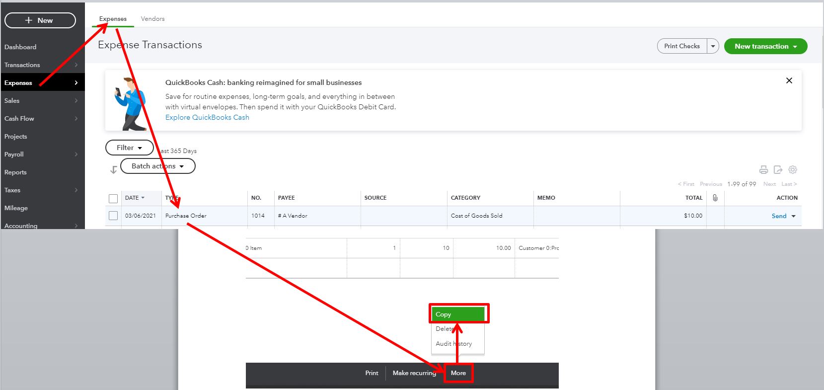824x390 pixels.
Task: Open Accounting in the left navigation
Action: [21, 226]
